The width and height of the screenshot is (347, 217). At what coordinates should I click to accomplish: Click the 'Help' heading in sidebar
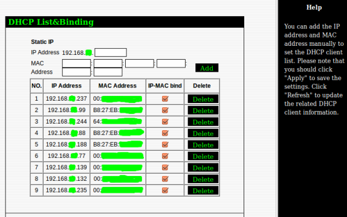click(x=314, y=7)
